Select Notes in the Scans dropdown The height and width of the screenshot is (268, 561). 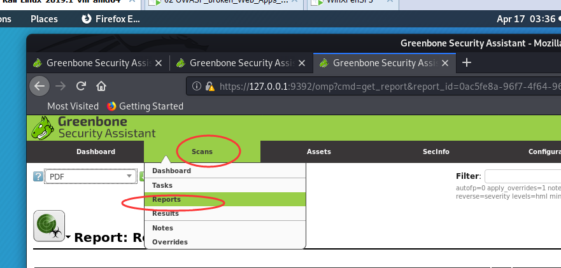pyautogui.click(x=225, y=228)
